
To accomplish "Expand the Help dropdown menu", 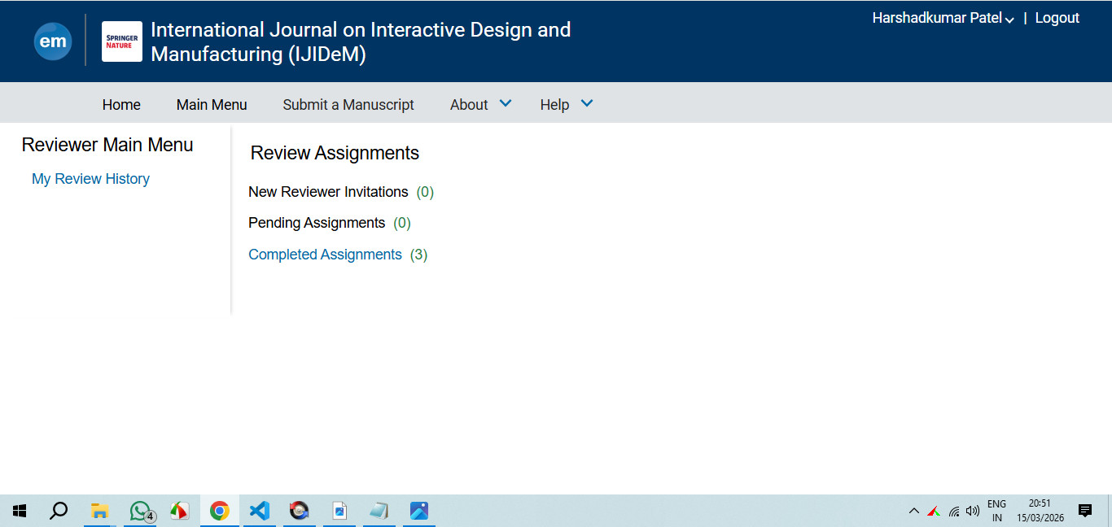I will [567, 104].
